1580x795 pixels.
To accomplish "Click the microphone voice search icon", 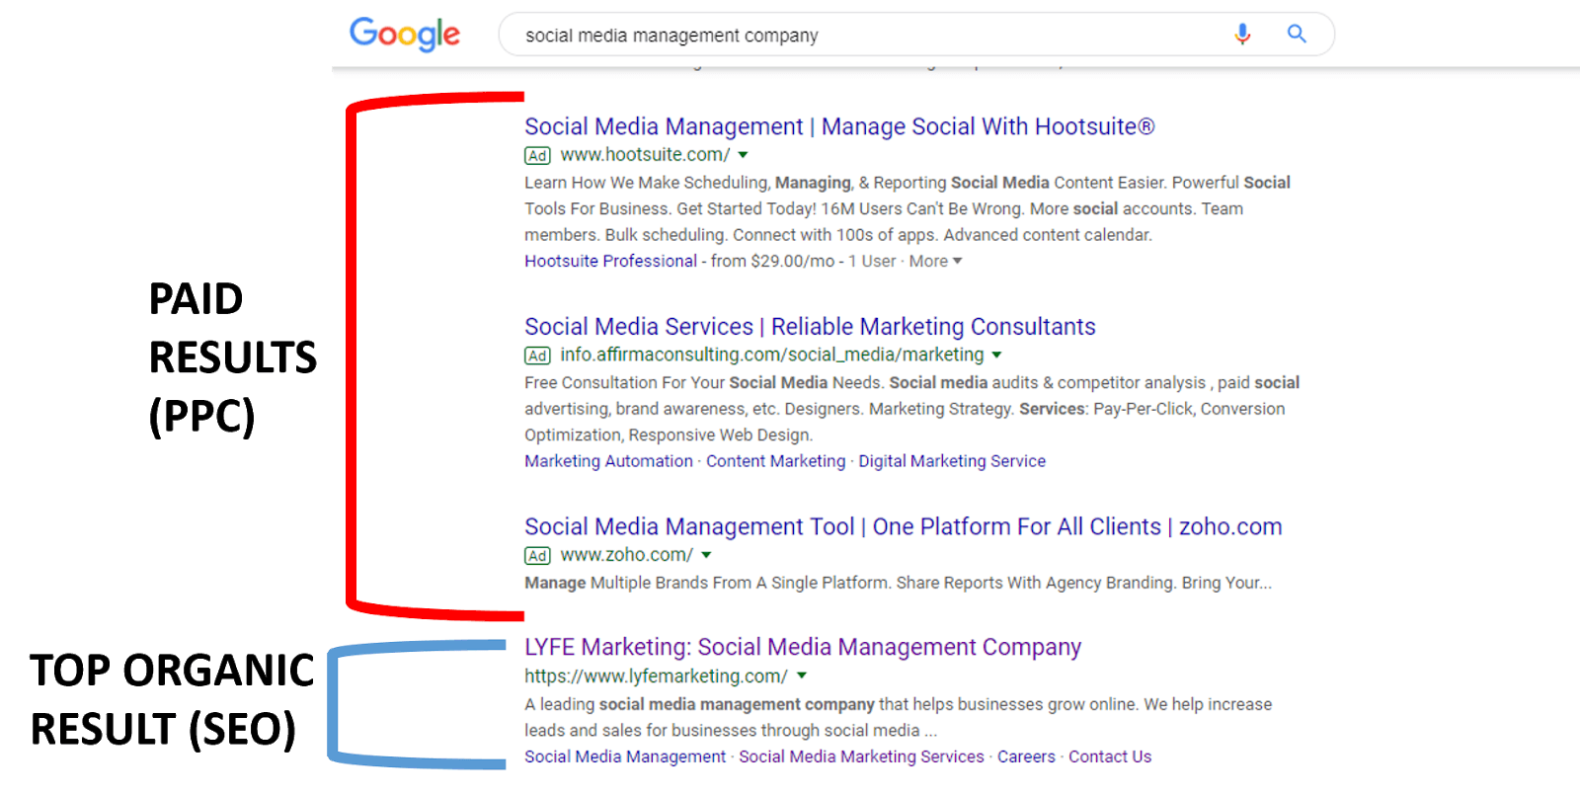I will point(1242,35).
